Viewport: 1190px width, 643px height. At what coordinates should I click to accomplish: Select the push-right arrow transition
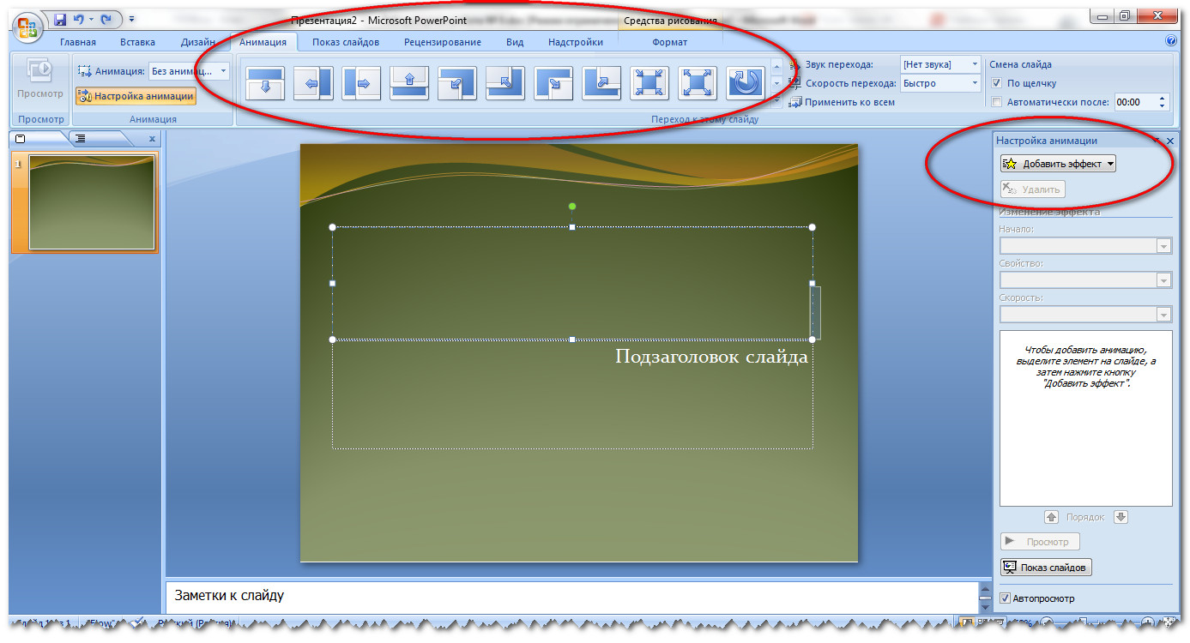pyautogui.click(x=361, y=83)
